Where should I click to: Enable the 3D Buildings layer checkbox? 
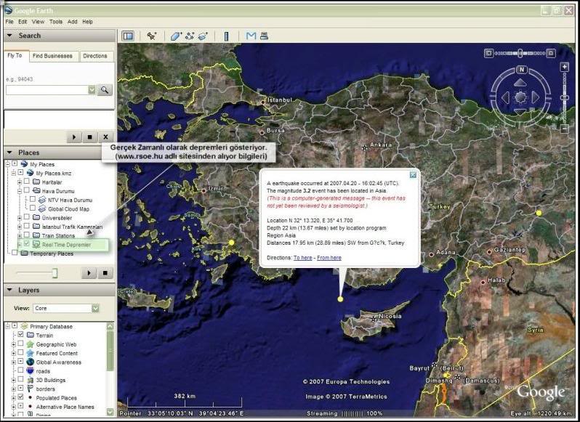20,380
